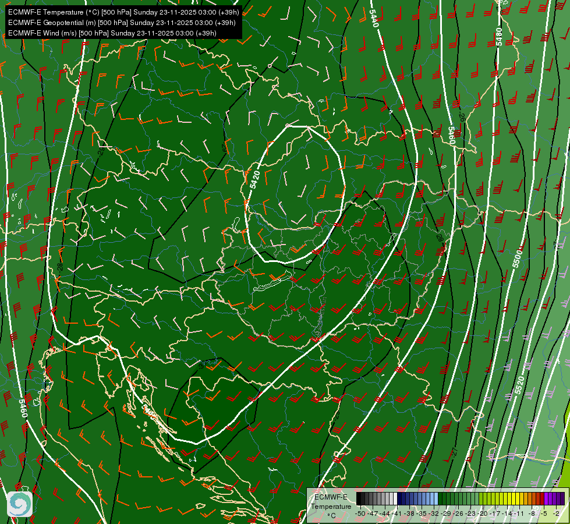
Task: Click the -41 value in the temperature legend
Action: [x=396, y=514]
